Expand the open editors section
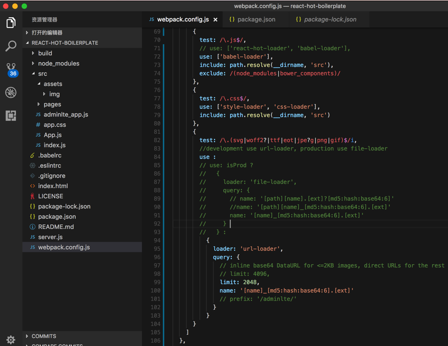The image size is (448, 346). point(47,33)
